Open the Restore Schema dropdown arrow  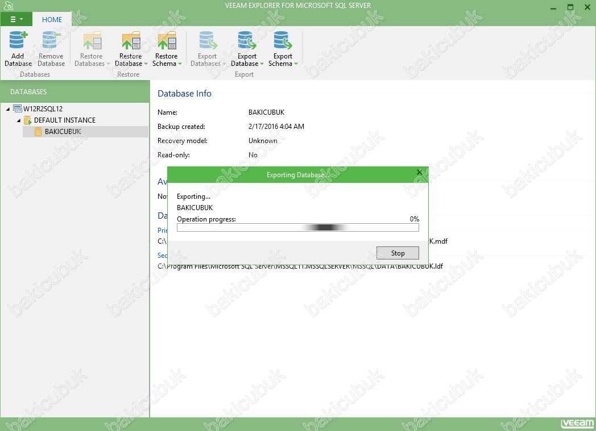point(180,64)
